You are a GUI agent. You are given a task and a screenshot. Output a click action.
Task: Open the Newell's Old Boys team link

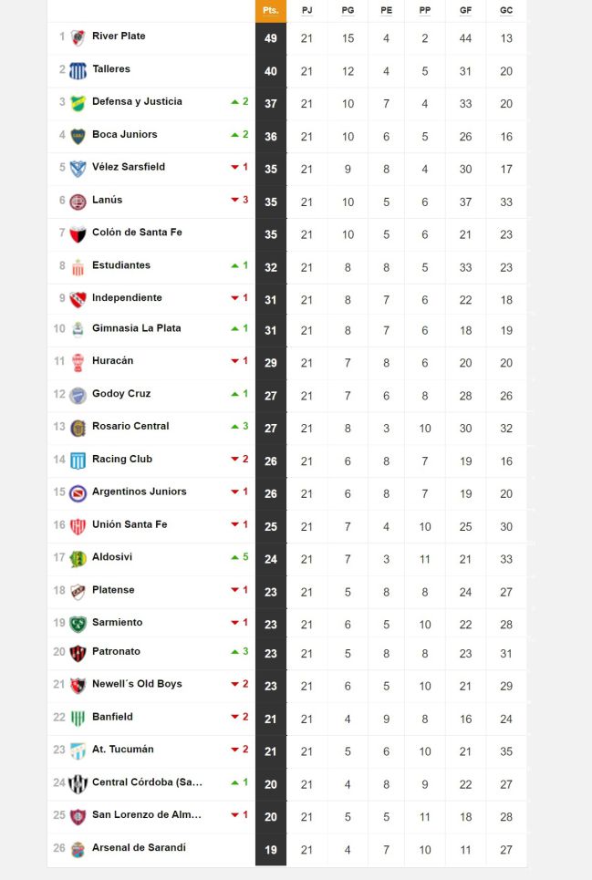137,684
